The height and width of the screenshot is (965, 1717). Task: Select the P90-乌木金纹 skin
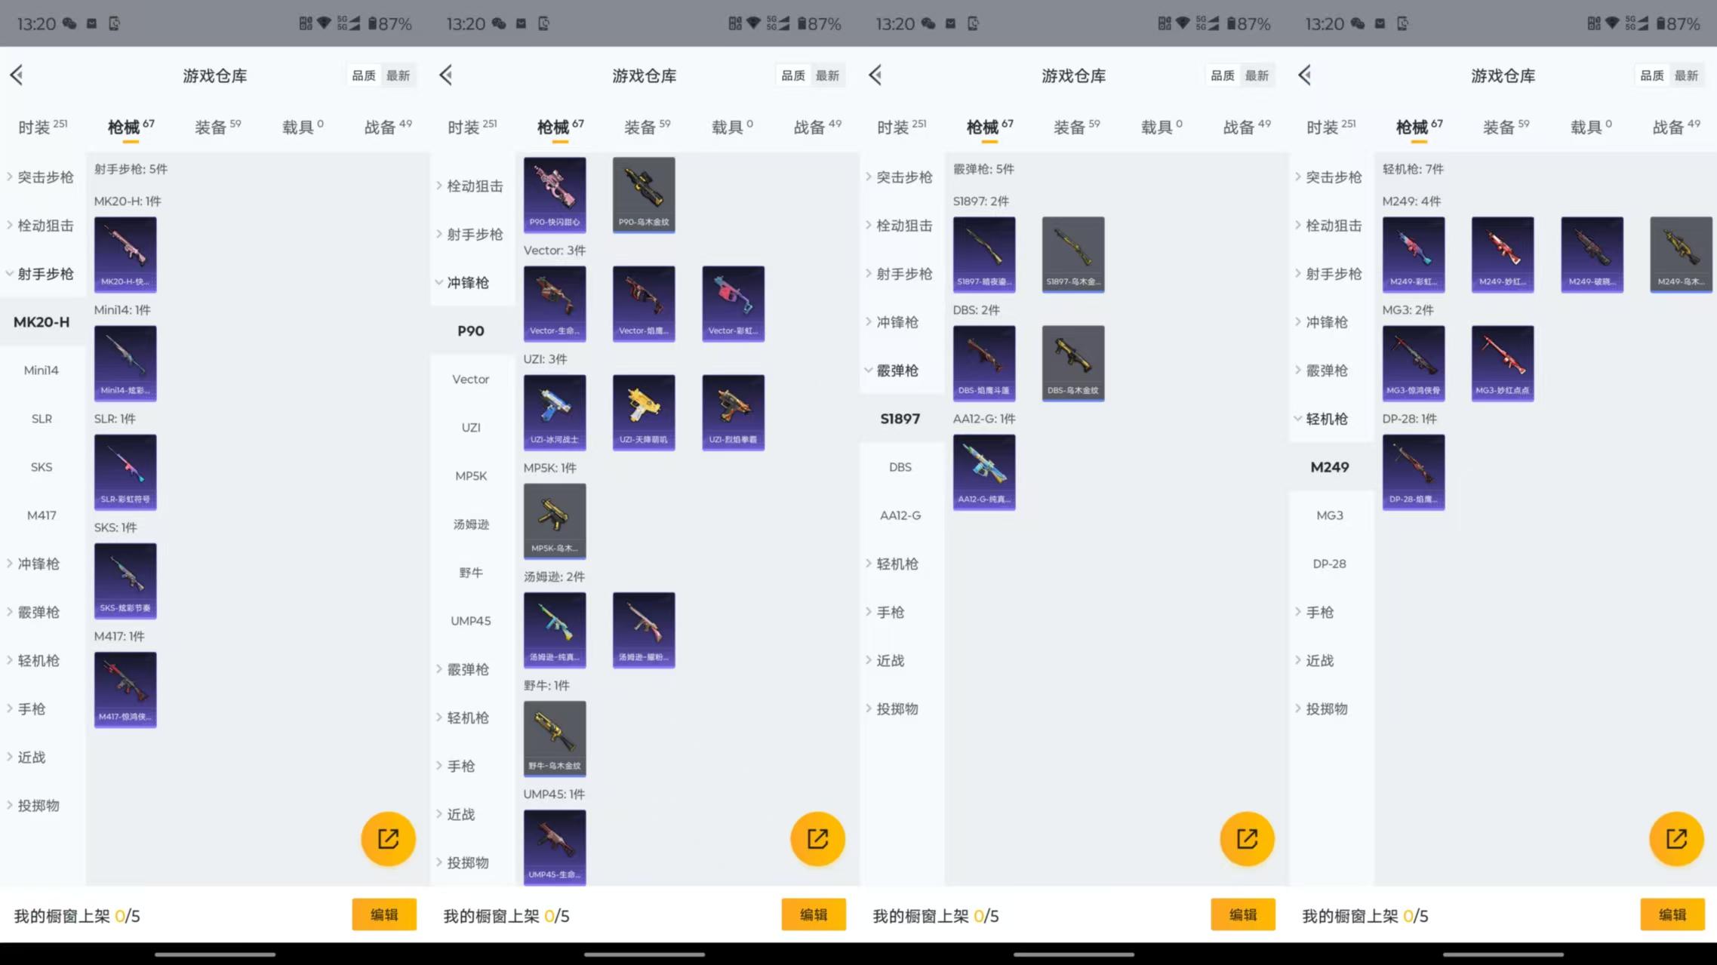[644, 195]
